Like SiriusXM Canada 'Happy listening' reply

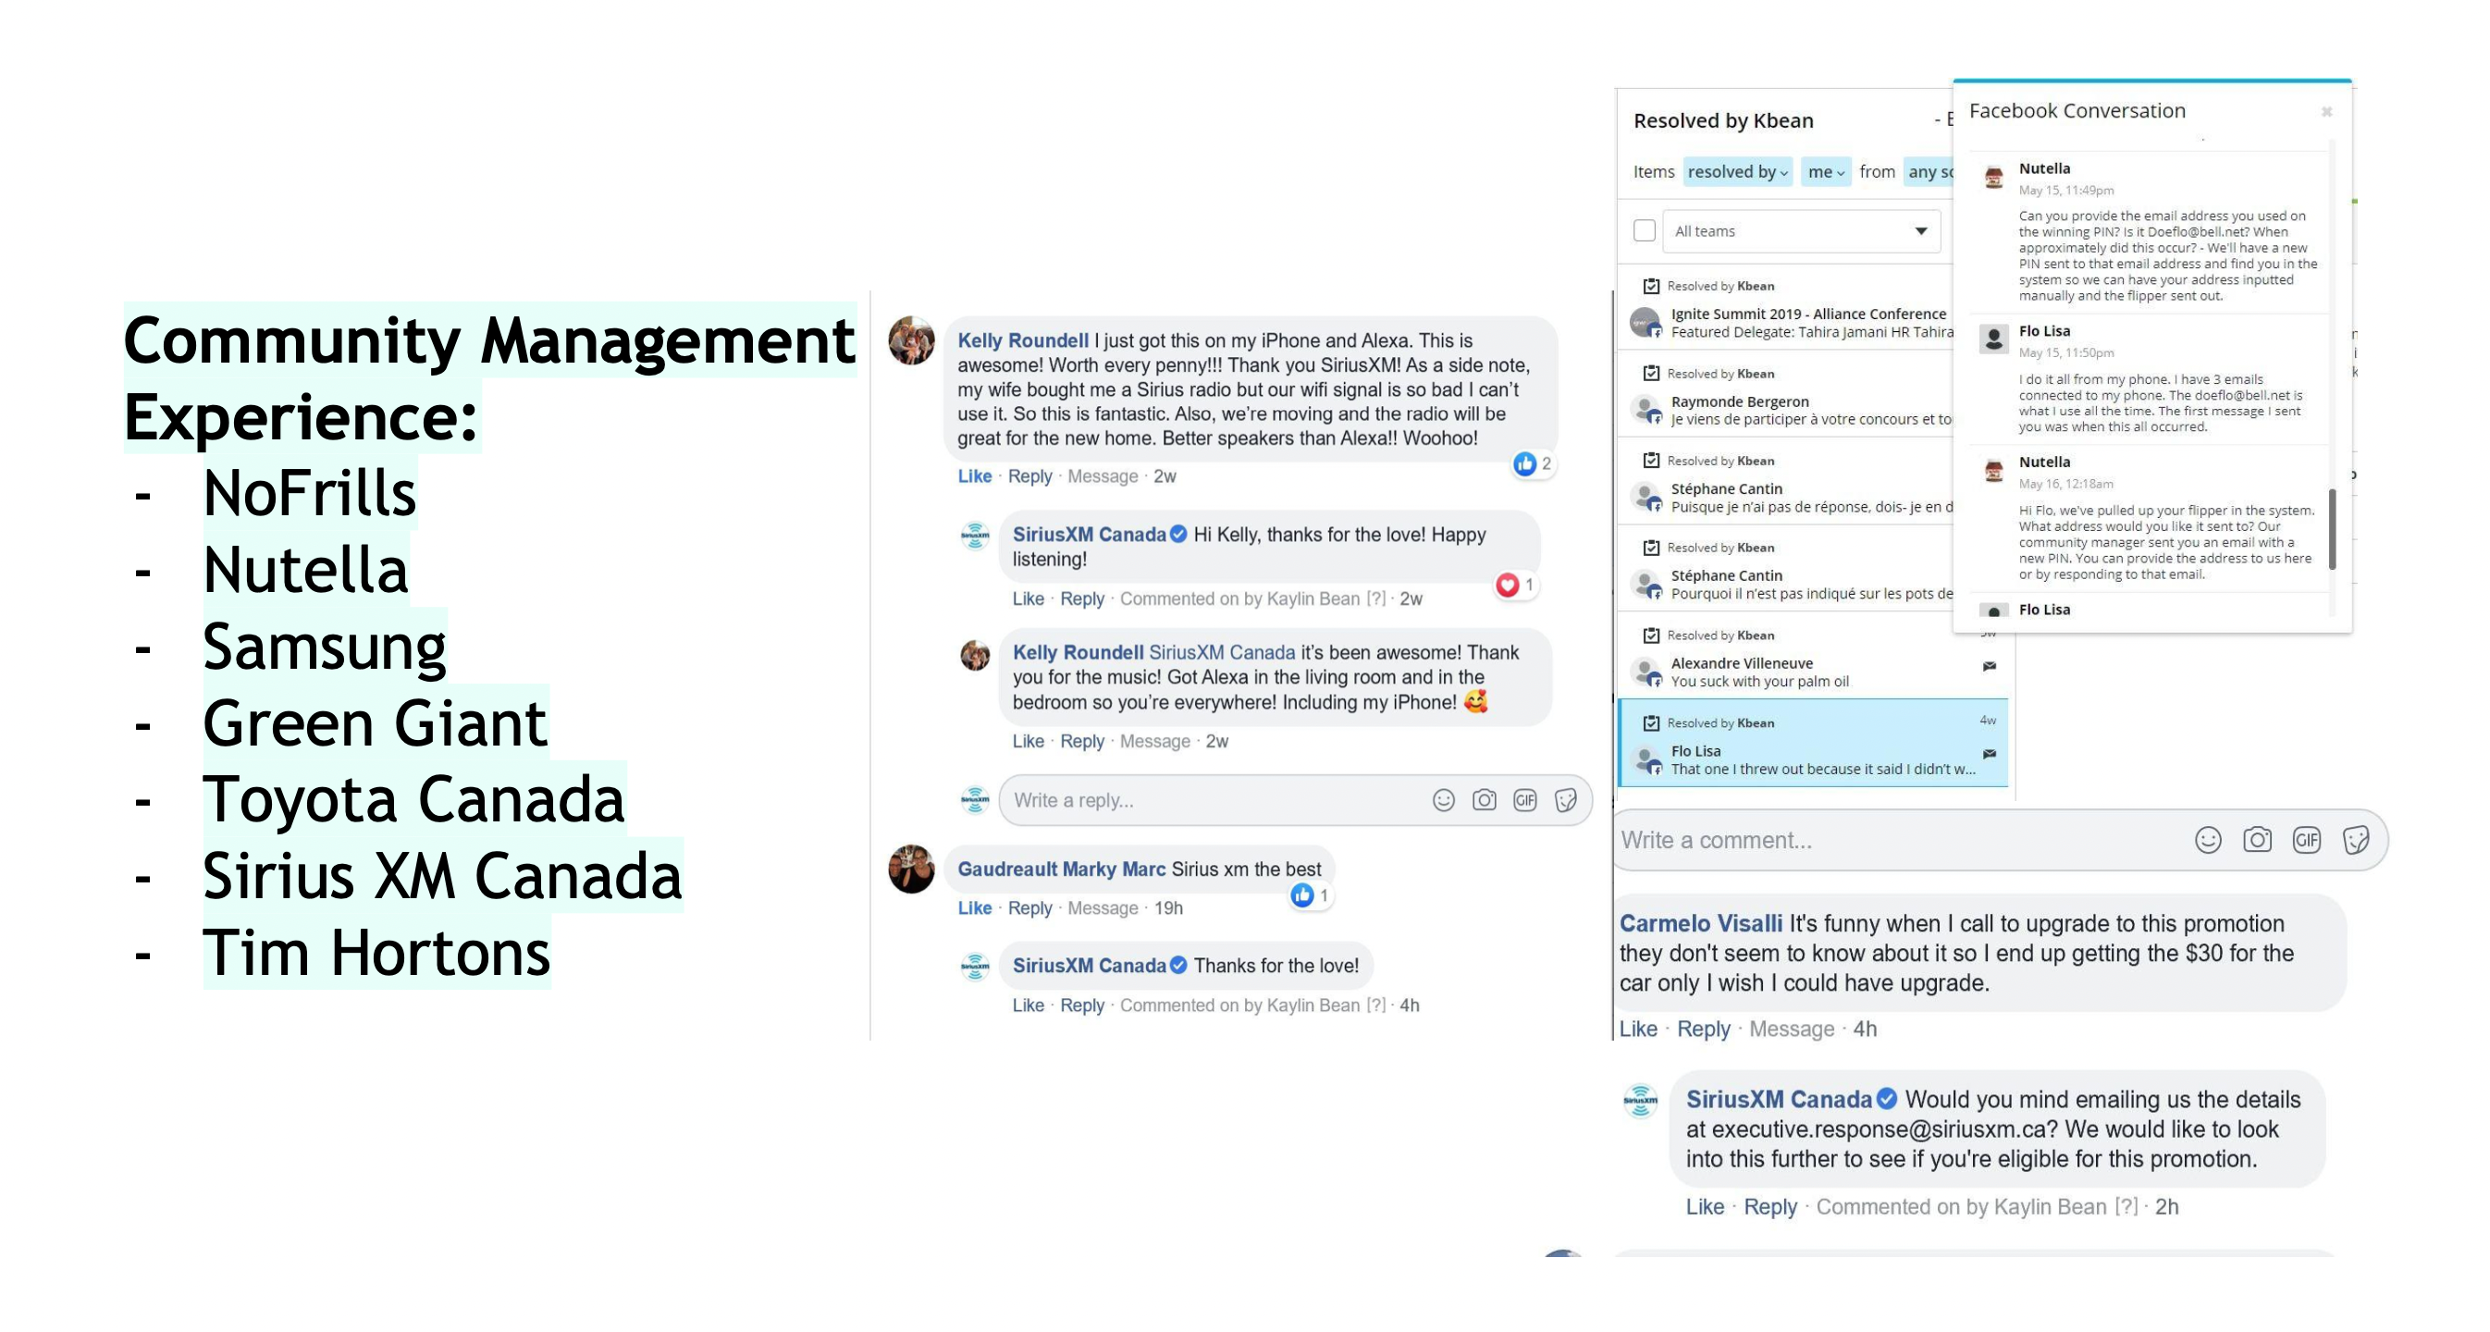[x=1028, y=599]
